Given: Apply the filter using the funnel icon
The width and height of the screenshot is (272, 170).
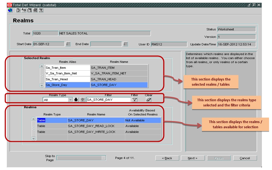Looking at the screenshot, I should 134,99.
